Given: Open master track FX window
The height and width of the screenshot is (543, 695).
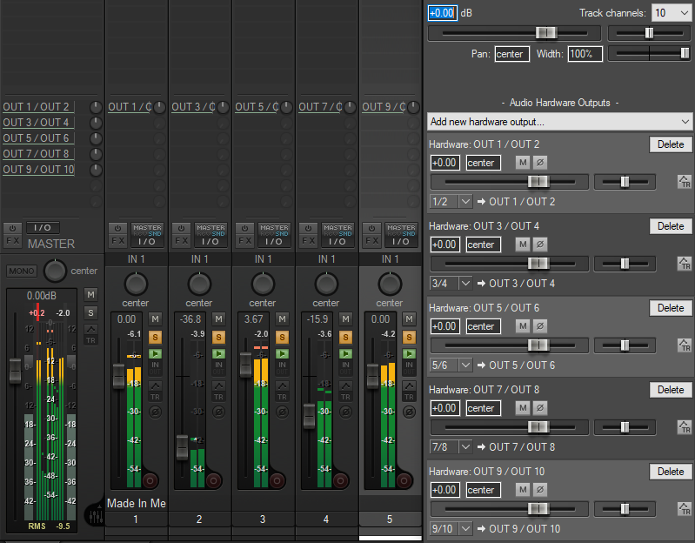Looking at the screenshot, I should click(x=12, y=241).
